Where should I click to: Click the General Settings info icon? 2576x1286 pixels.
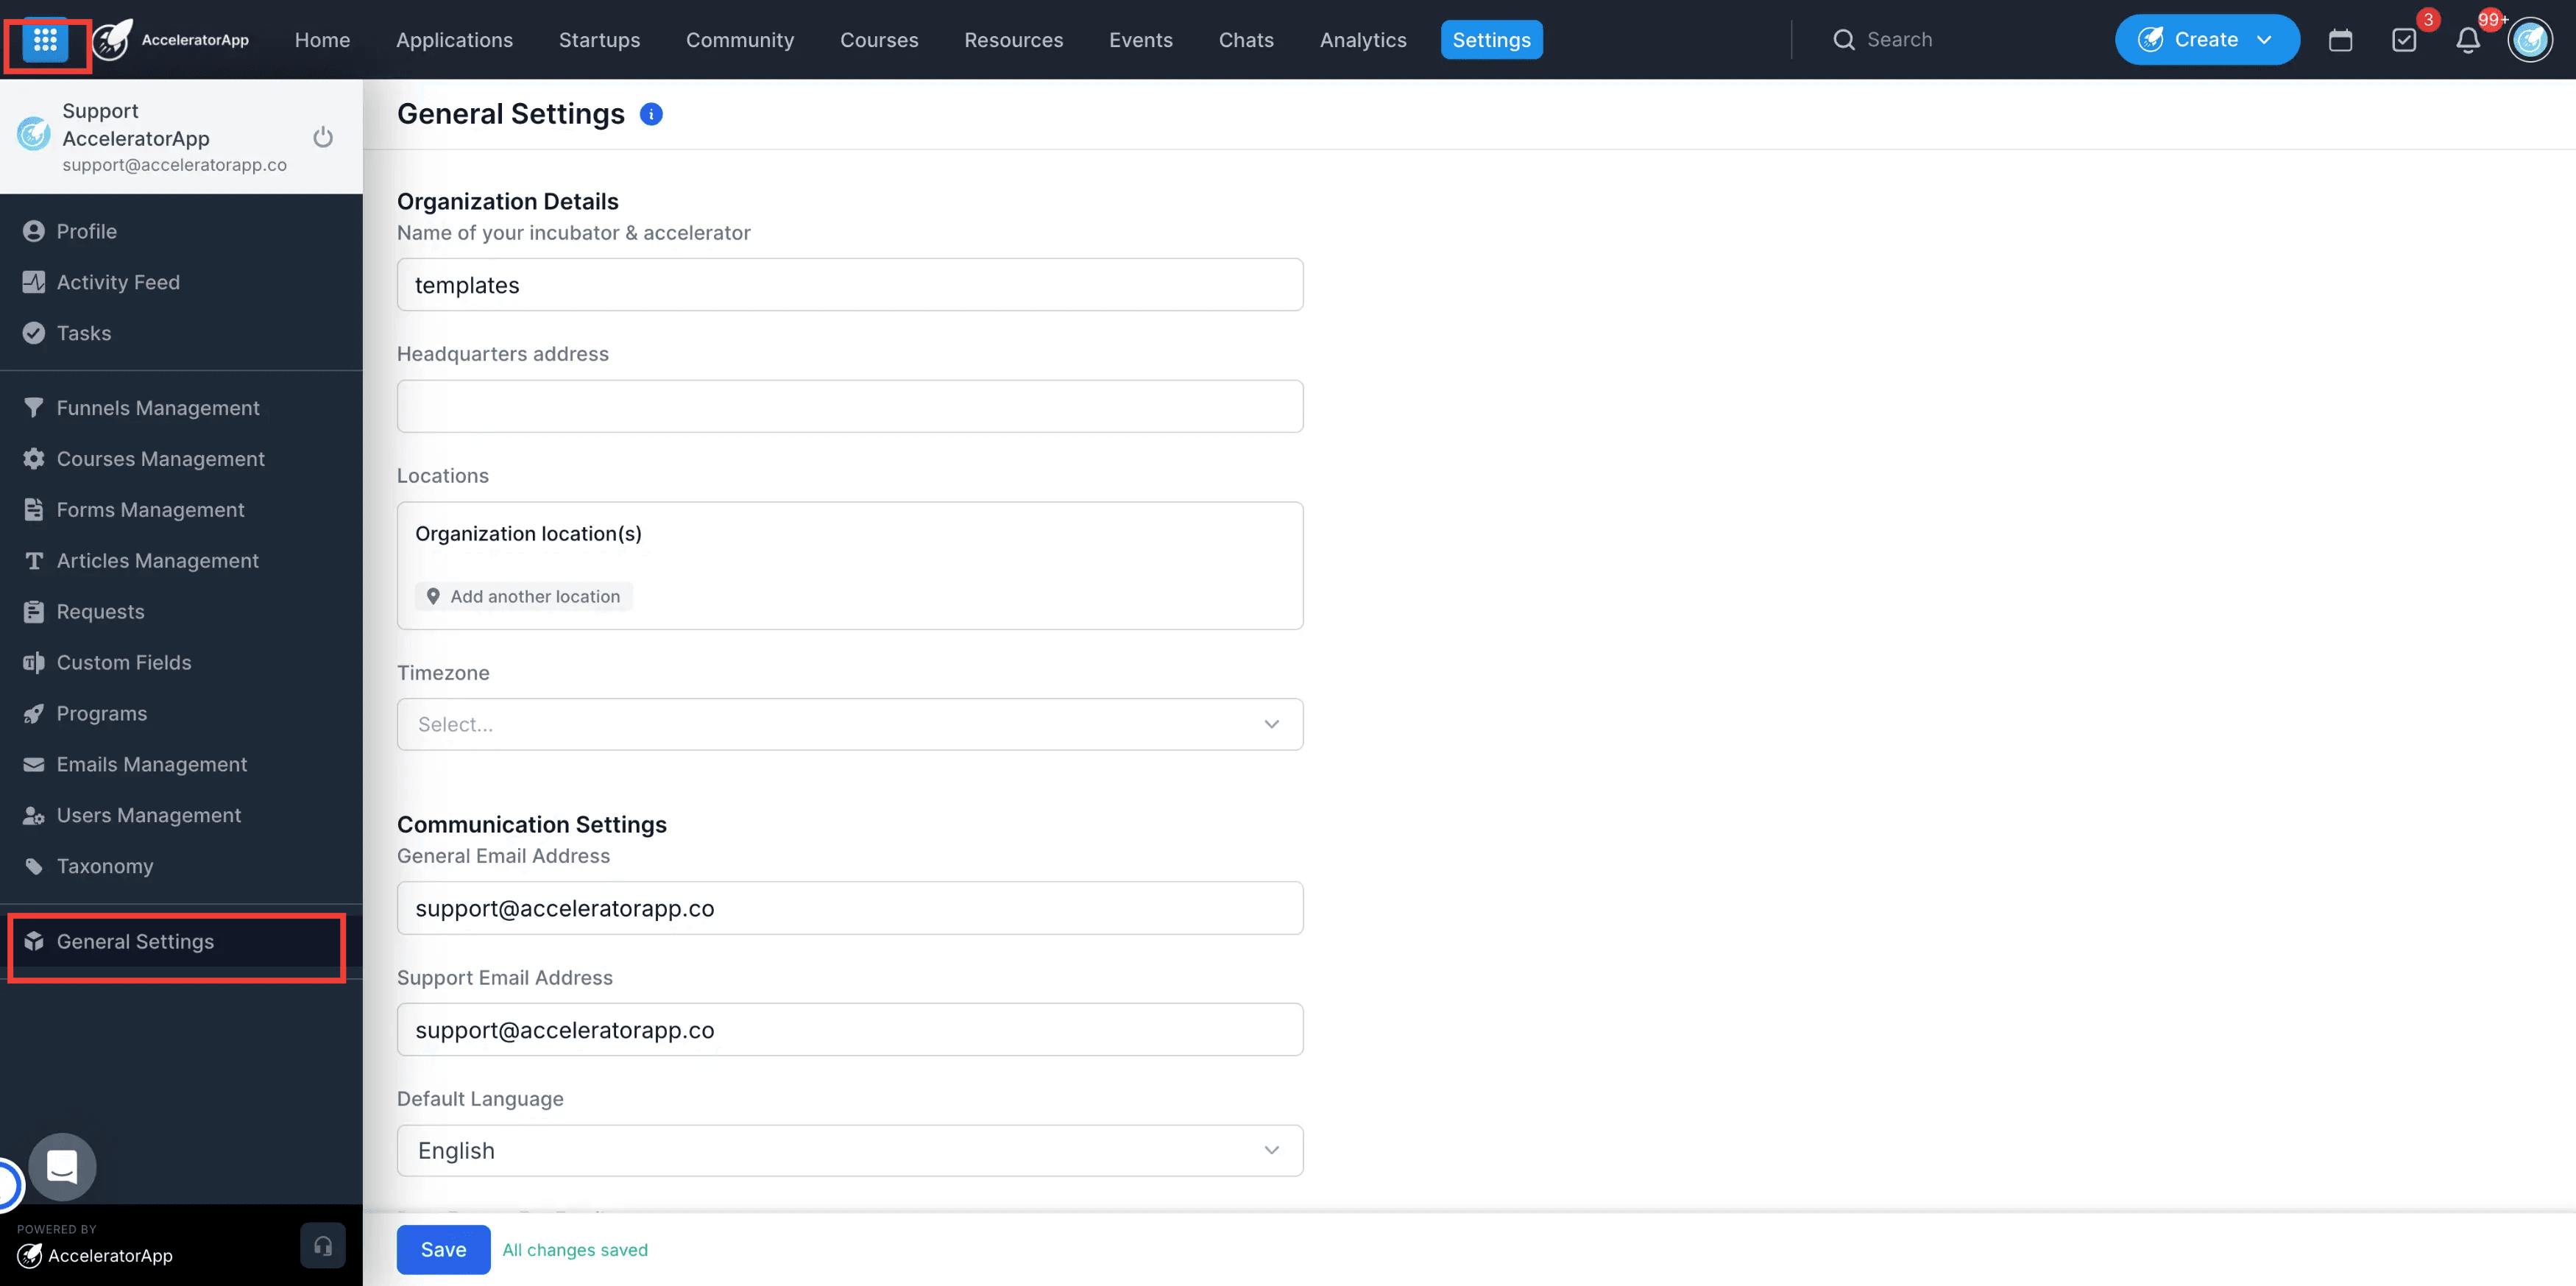tap(651, 114)
